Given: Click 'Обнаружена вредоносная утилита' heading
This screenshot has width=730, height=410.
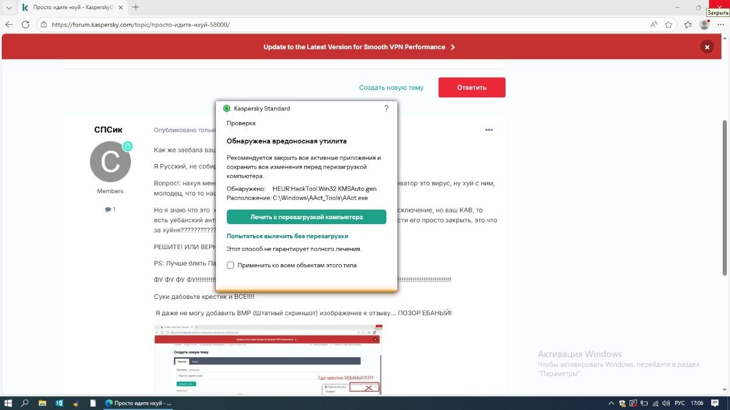Looking at the screenshot, I should coord(287,141).
